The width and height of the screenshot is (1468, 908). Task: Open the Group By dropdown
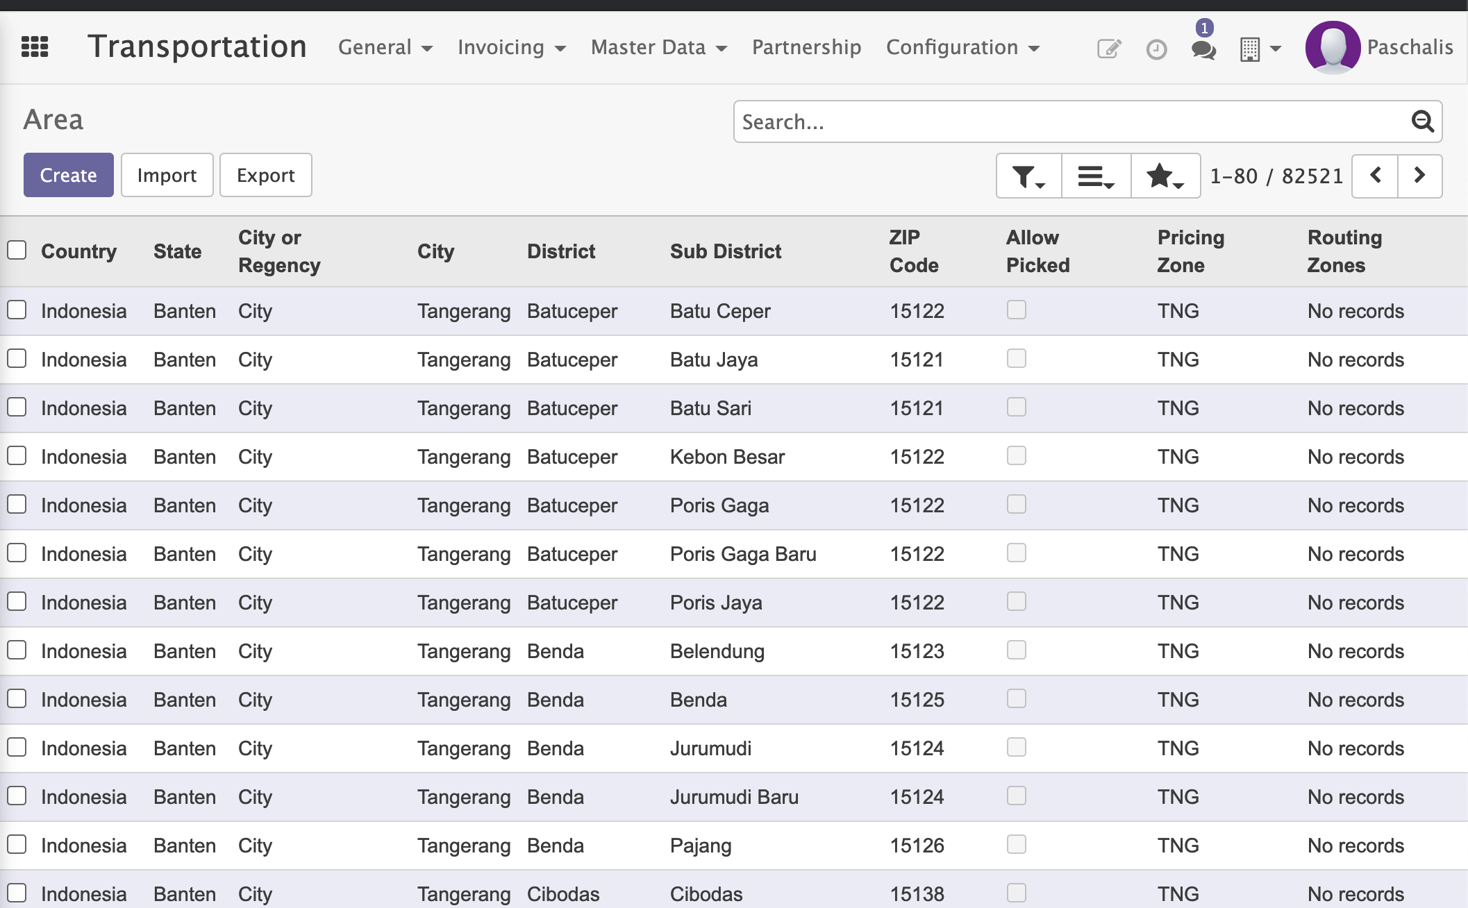1096,176
